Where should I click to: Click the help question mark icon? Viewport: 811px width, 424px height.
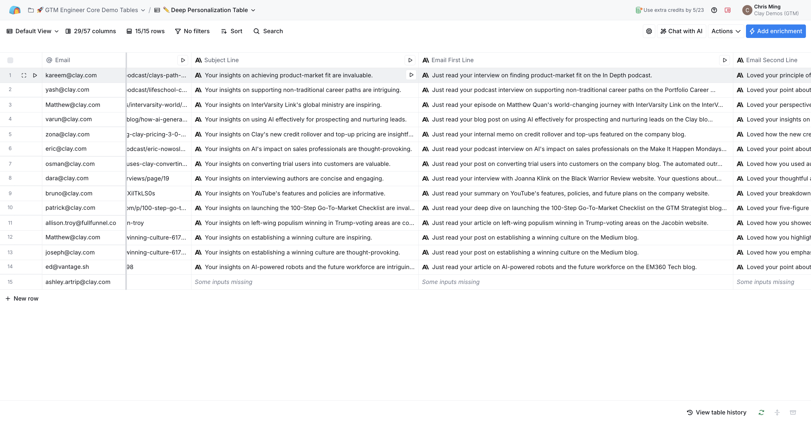[x=714, y=10]
